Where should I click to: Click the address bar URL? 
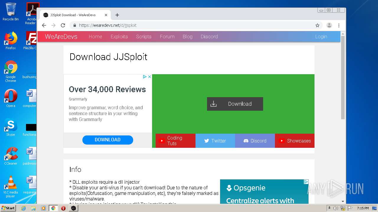(x=108, y=25)
